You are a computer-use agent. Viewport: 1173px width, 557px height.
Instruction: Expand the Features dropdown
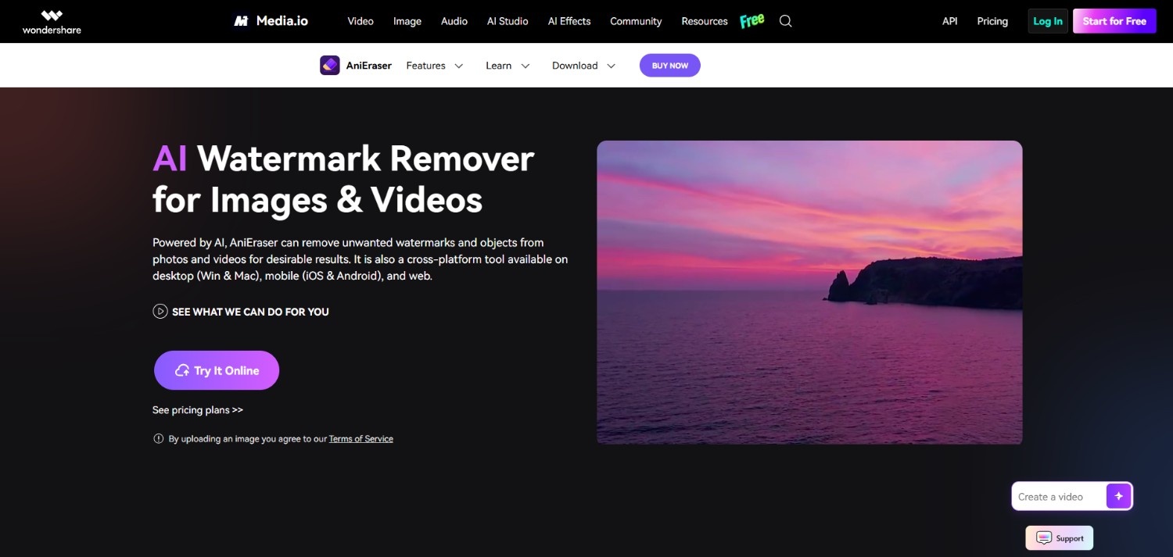[x=435, y=66]
